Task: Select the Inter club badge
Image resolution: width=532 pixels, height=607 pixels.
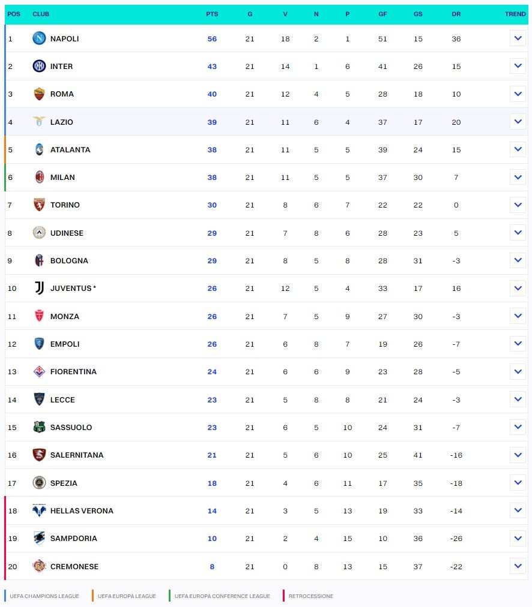Action: click(38, 66)
